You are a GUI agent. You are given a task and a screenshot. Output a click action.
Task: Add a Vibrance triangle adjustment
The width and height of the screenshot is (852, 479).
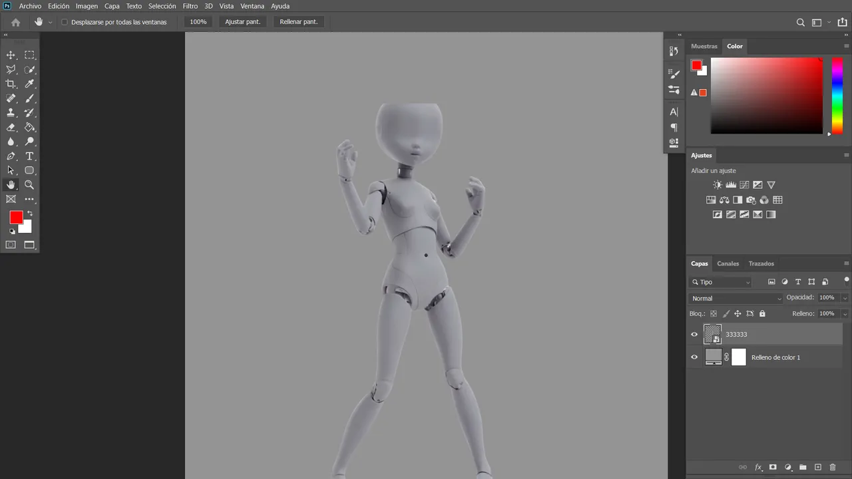click(771, 185)
